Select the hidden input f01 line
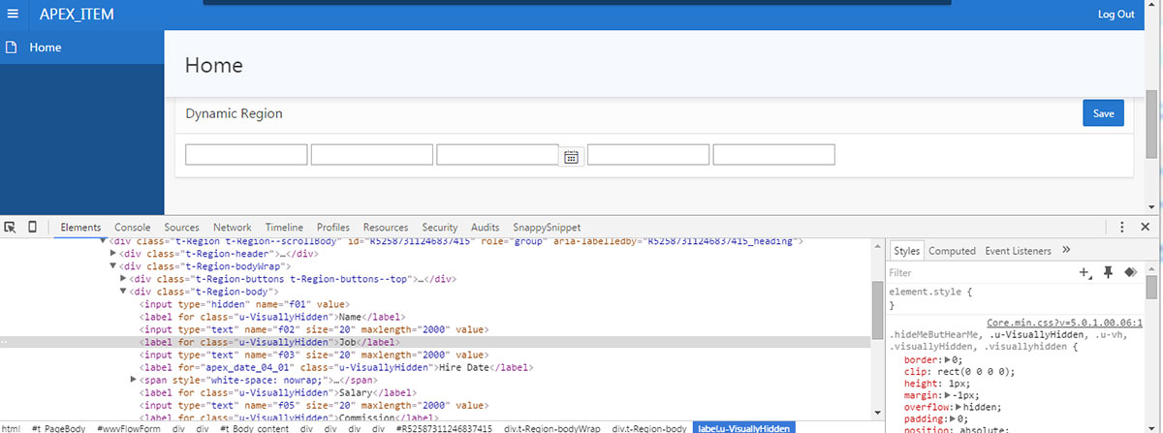Image resolution: width=1163 pixels, height=433 pixels. (x=245, y=304)
